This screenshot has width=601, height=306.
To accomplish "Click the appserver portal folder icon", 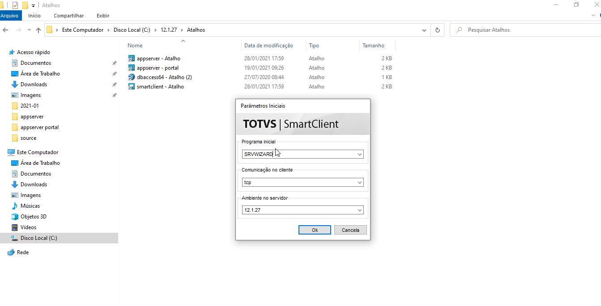I will (x=15, y=127).
